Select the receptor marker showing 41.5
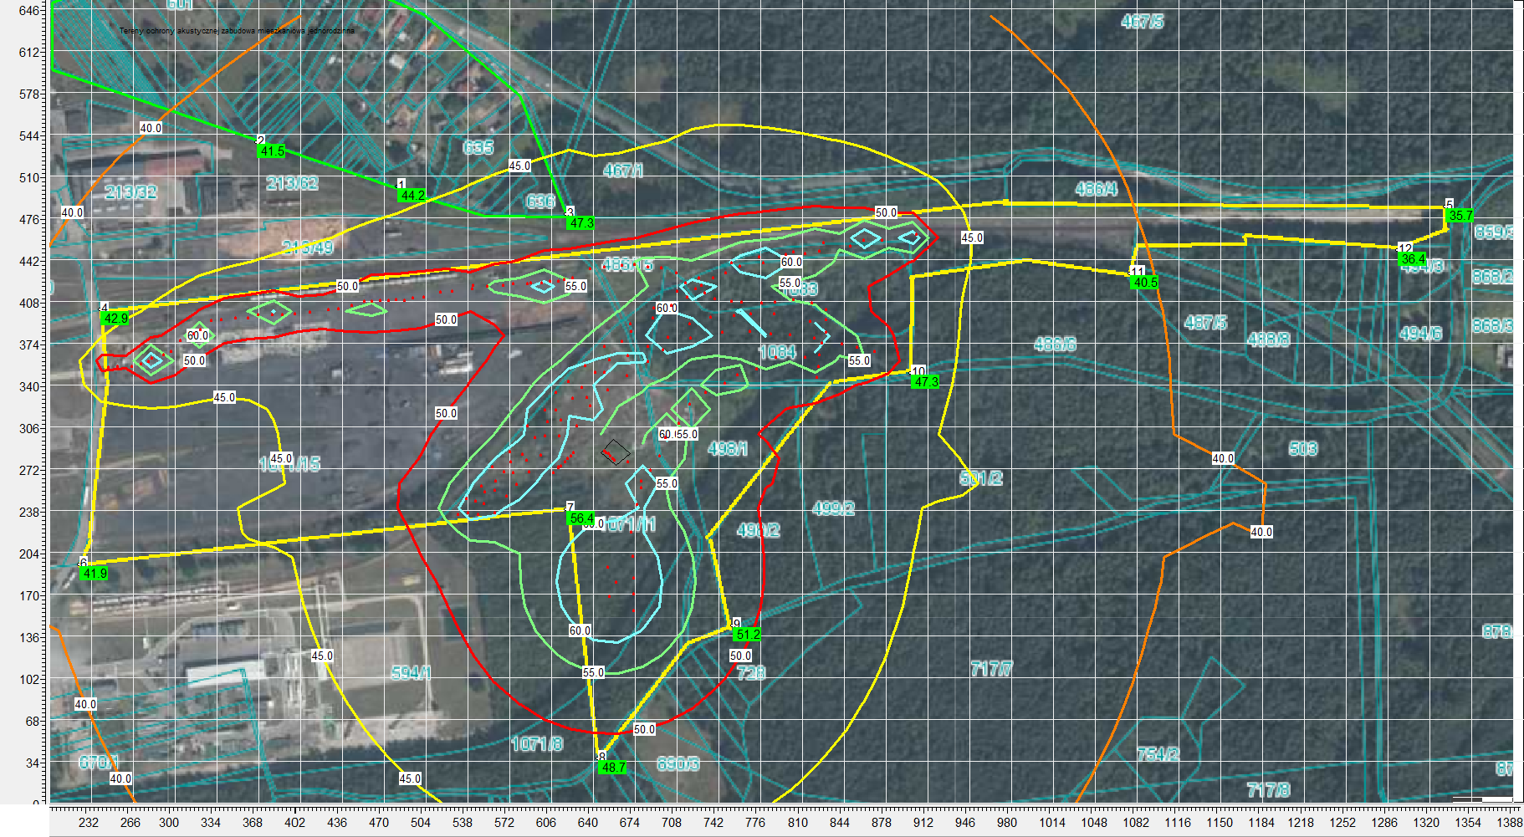 click(272, 151)
